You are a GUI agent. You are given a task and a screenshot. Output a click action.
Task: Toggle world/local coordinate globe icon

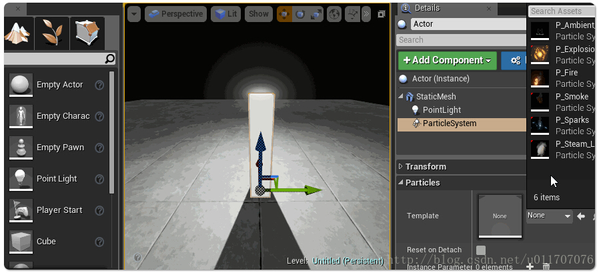pos(334,14)
